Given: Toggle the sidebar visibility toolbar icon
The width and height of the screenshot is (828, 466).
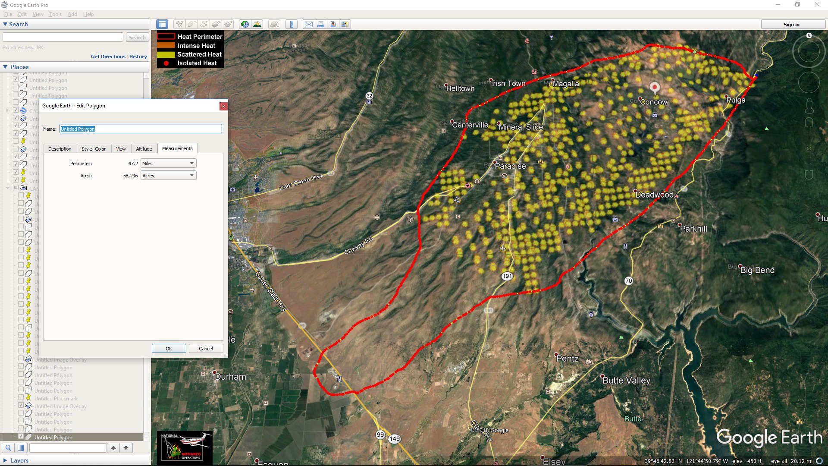Looking at the screenshot, I should [162, 24].
